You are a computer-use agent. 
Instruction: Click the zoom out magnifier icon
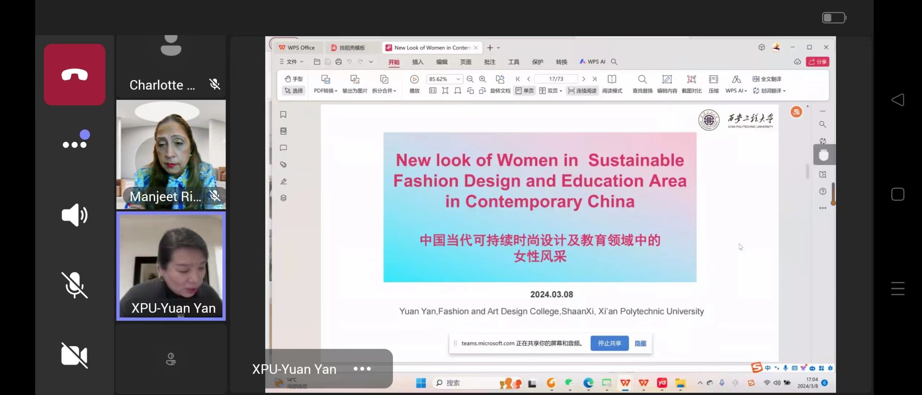(470, 79)
